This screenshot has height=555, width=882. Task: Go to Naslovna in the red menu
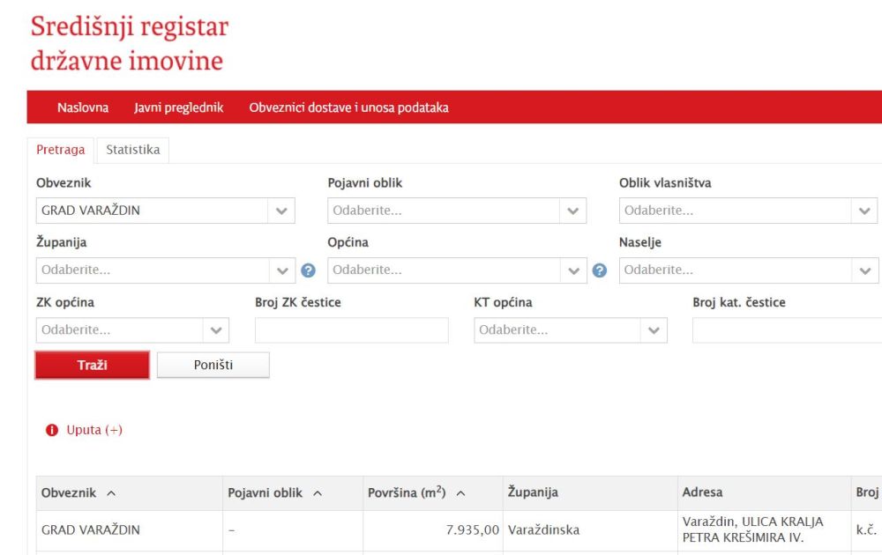[x=83, y=107]
